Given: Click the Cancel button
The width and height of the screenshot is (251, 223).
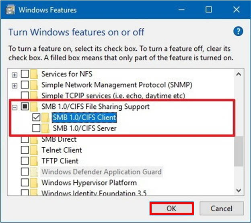Looking at the screenshot, I should point(221,209).
